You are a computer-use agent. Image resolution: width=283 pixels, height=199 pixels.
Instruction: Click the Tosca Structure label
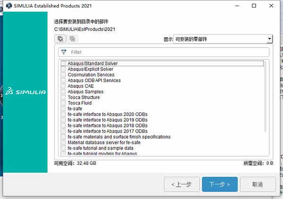pyautogui.click(x=84, y=97)
